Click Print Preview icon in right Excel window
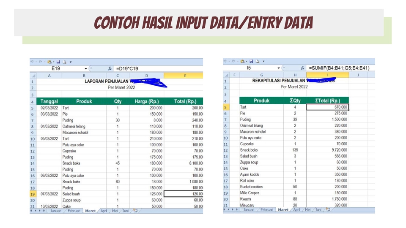 click(x=258, y=61)
